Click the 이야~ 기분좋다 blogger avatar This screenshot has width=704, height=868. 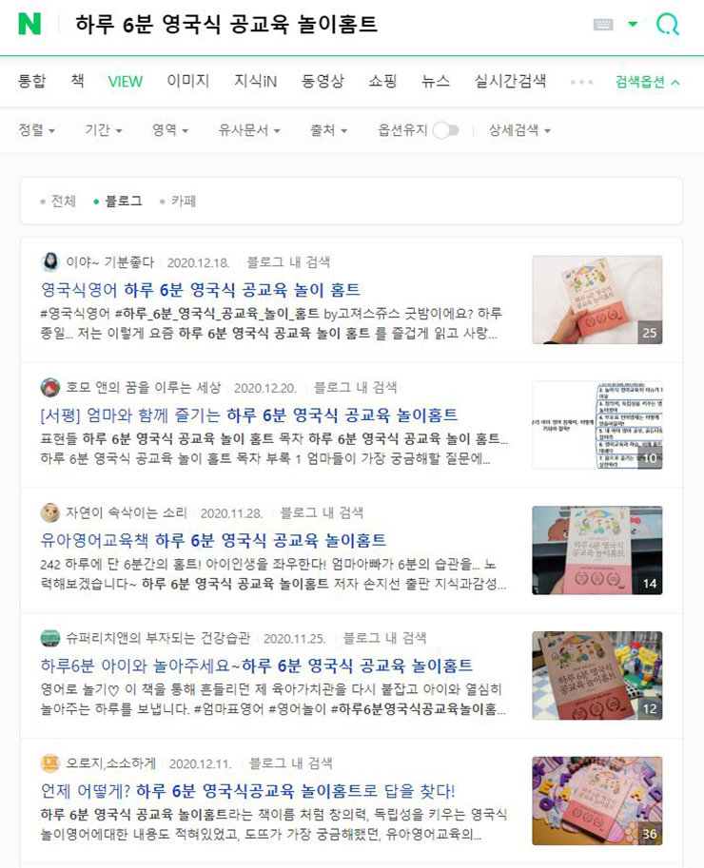[x=50, y=261]
